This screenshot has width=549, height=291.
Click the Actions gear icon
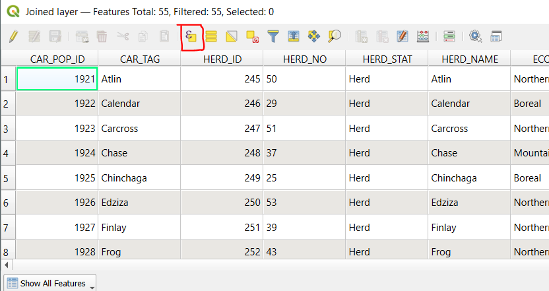click(x=475, y=37)
